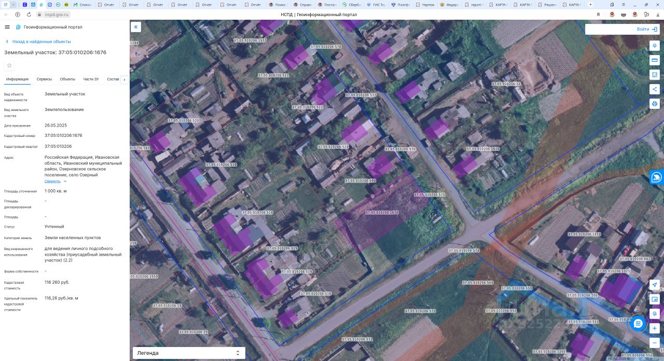Image resolution: width=664 pixels, height=361 pixels.
Task: Switch to the Федера browser tab
Action: coord(450,5)
